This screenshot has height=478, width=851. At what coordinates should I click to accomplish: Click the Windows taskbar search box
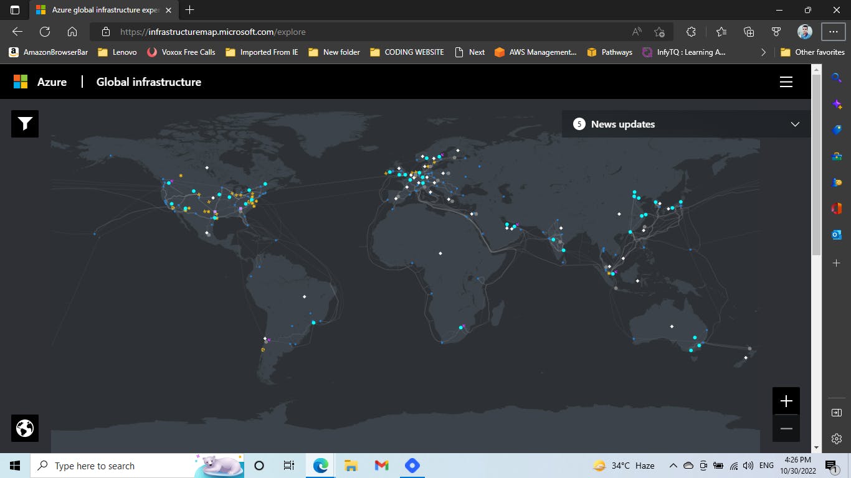click(x=137, y=466)
